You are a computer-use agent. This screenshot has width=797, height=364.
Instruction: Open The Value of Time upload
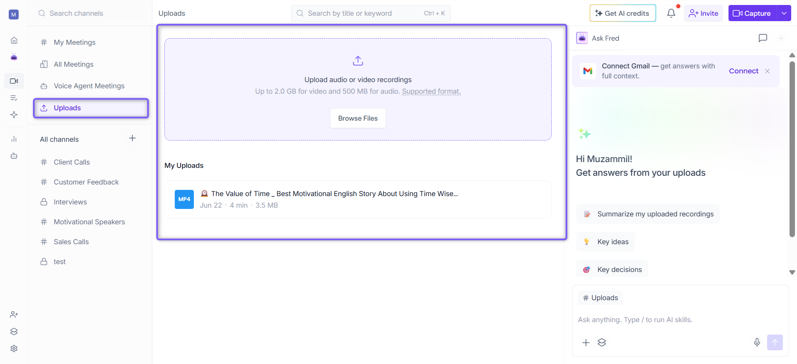(358, 199)
